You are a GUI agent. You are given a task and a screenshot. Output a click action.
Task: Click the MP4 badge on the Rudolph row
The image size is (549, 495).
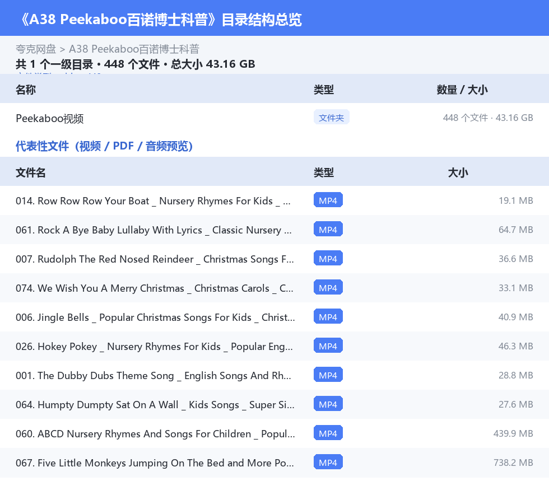[x=328, y=258]
